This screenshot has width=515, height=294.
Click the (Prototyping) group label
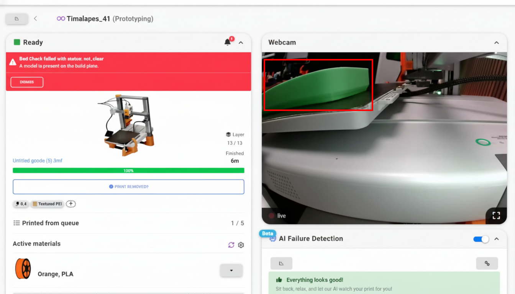coord(133,19)
